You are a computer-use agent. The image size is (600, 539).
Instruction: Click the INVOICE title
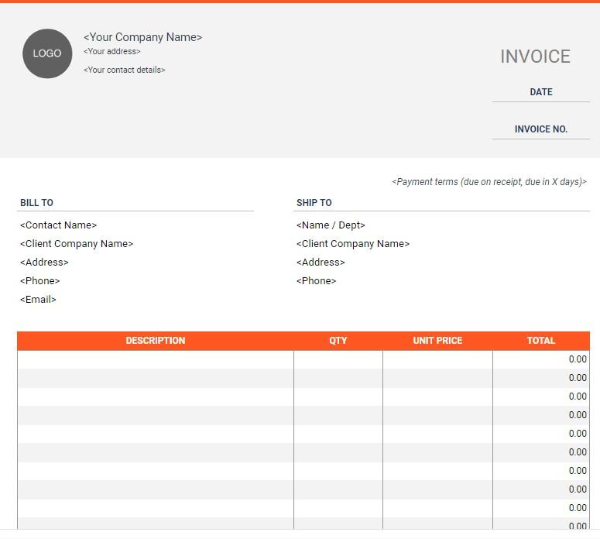[535, 57]
